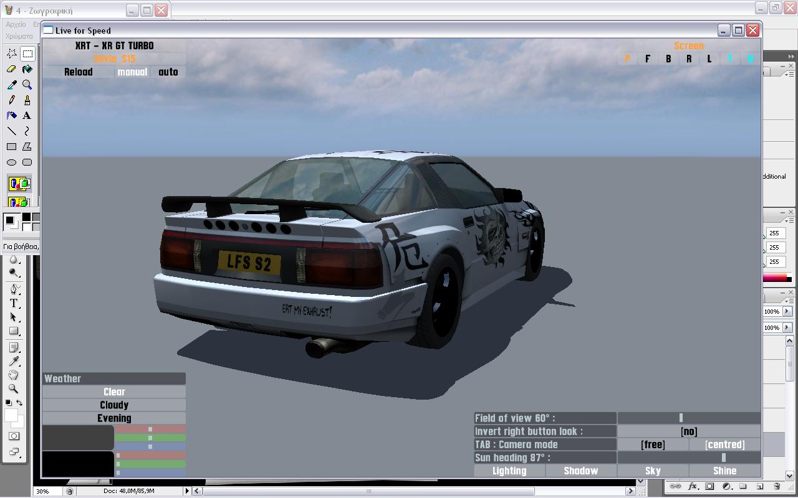Select the Ellipse shape tool in Paint
Image resolution: width=798 pixels, height=498 pixels.
point(12,162)
